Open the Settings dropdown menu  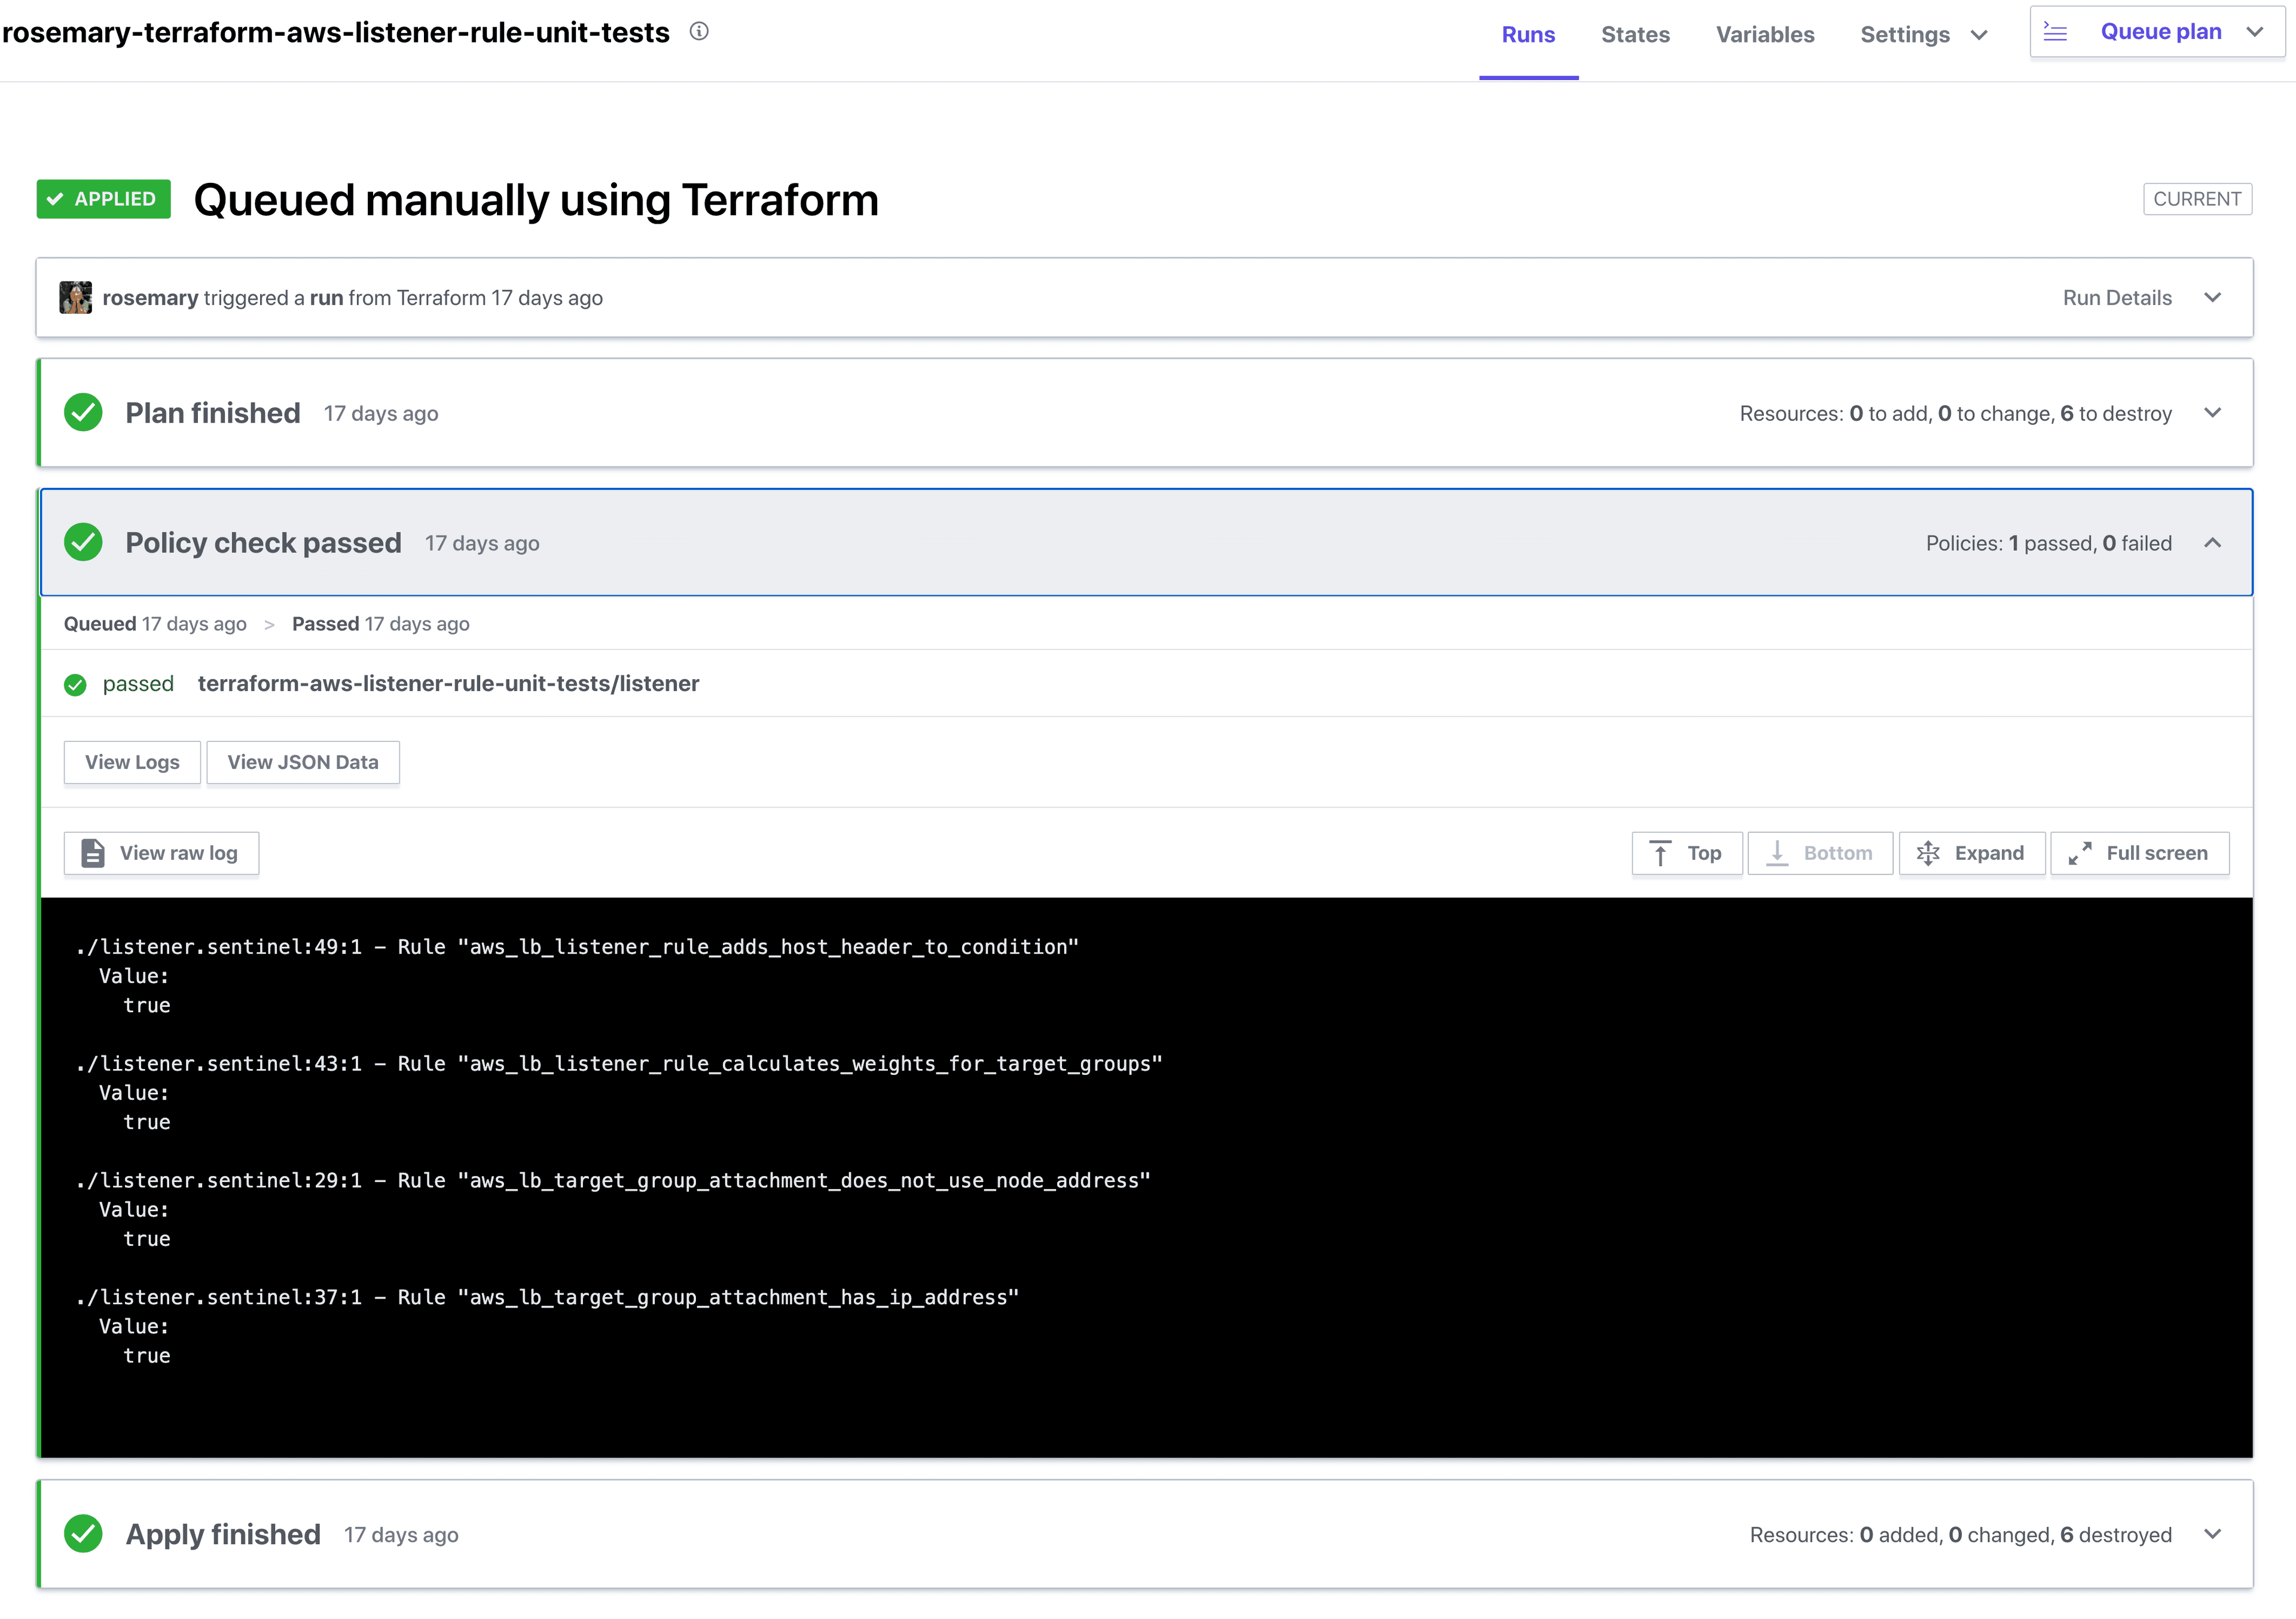point(1923,35)
